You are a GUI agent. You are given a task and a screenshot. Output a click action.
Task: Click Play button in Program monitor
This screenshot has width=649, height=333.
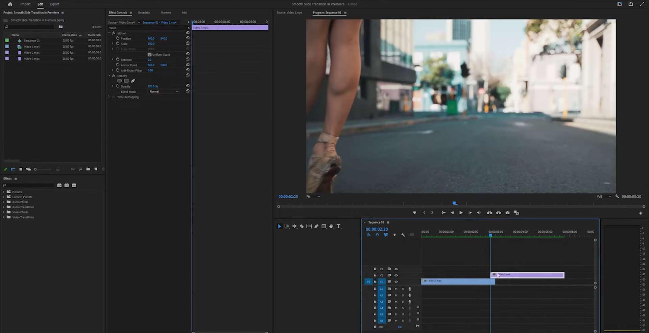pos(461,213)
